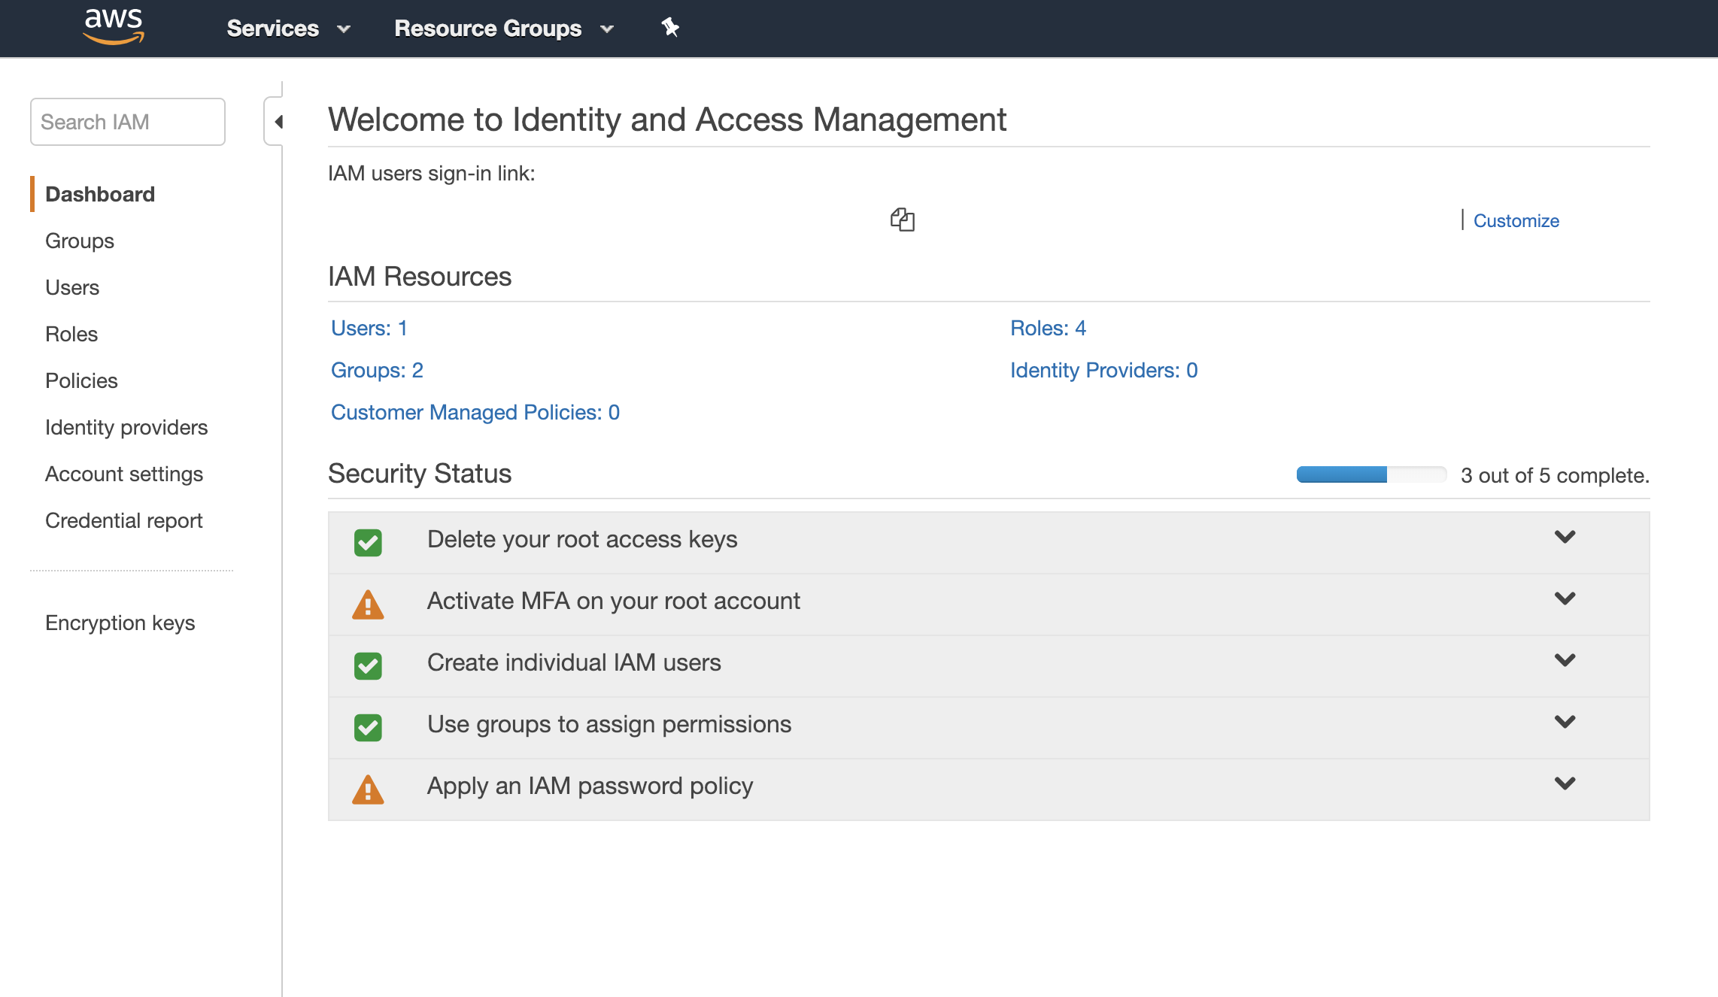The image size is (1718, 997).
Task: Open the Services dropdown menu
Action: pos(289,29)
